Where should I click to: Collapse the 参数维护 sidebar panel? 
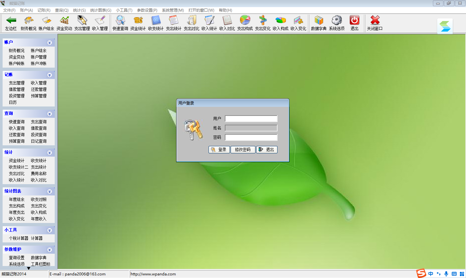point(50,250)
